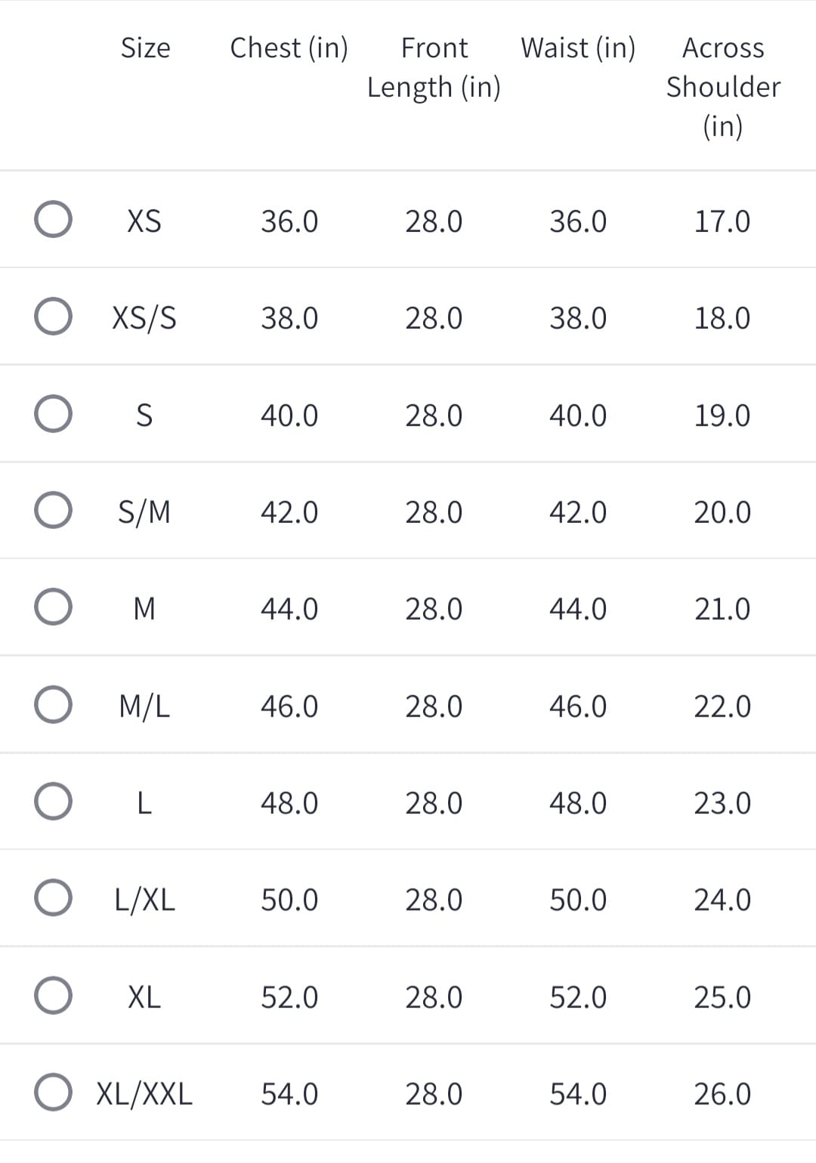Screen dimensions: 816x1163
Task: Select the XS size radio button
Action: pyautogui.click(x=54, y=220)
